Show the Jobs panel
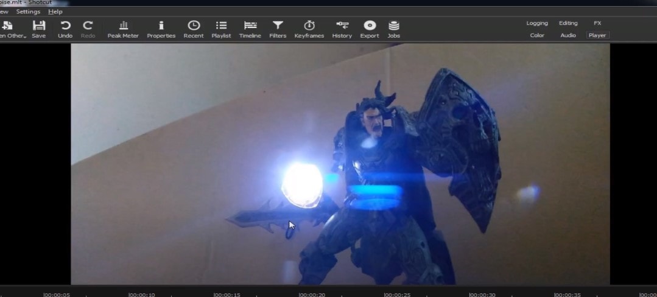The image size is (657, 297). pos(393,30)
